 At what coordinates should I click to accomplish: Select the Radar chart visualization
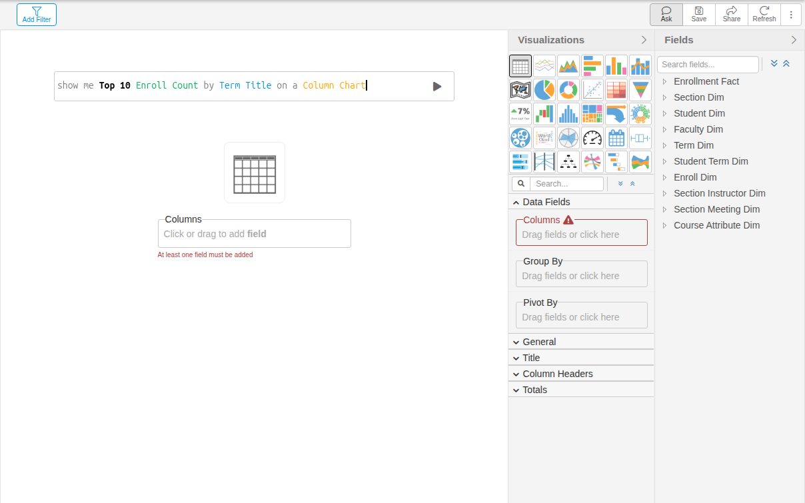pyautogui.click(x=568, y=138)
